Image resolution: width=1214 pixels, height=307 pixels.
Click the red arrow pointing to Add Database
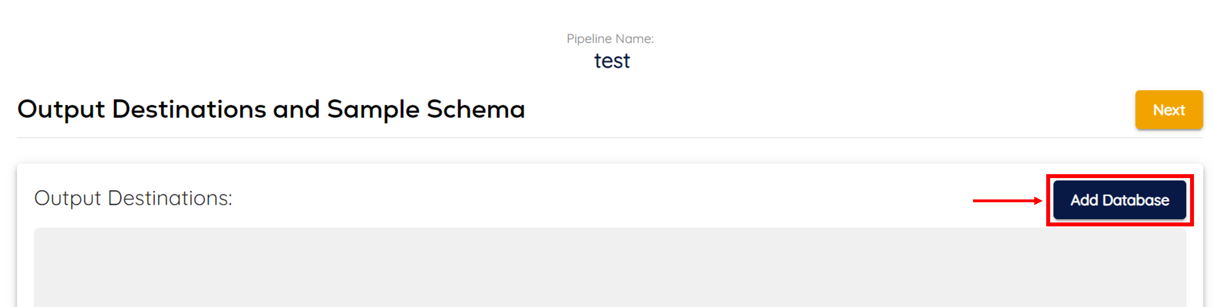[x=1008, y=201]
